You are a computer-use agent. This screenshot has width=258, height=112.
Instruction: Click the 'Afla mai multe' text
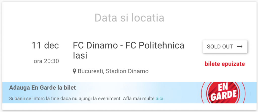point(139,98)
